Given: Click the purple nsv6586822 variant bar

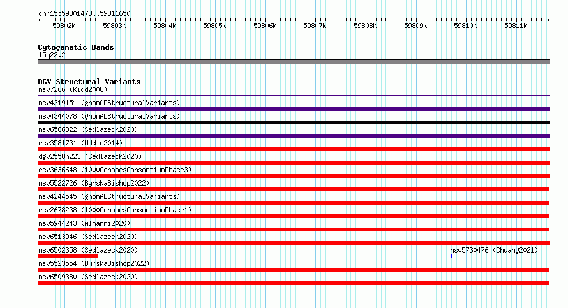Looking at the screenshot, I should (294, 136).
